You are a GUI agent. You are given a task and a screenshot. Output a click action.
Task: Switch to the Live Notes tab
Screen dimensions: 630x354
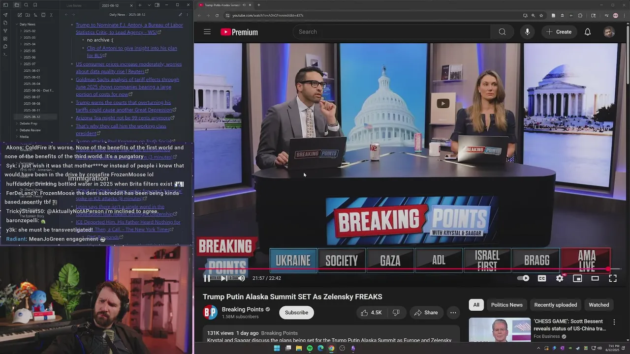click(x=74, y=5)
